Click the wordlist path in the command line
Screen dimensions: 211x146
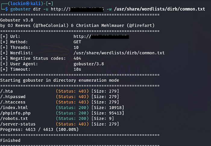click(159, 9)
